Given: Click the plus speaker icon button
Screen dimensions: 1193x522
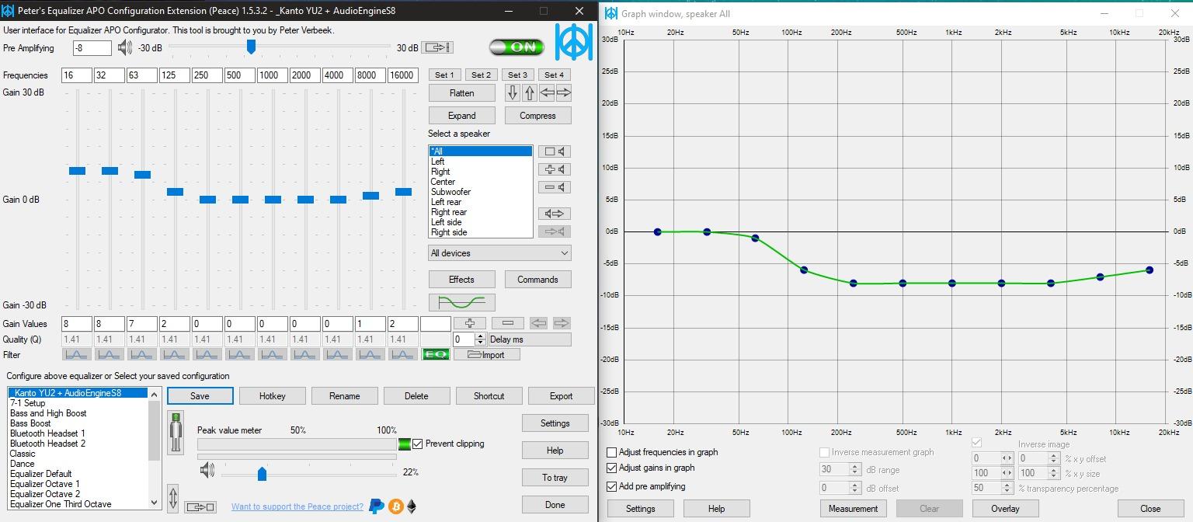Looking at the screenshot, I should pyautogui.click(x=555, y=169).
